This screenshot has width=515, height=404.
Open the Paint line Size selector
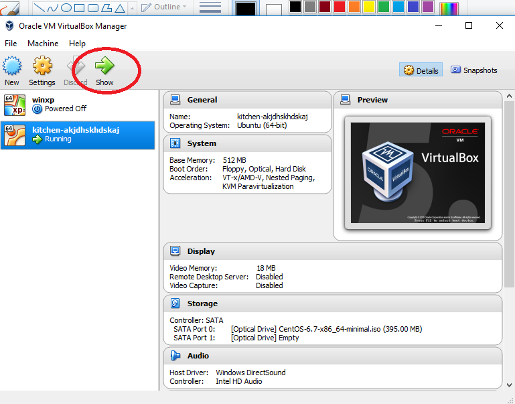210,7
